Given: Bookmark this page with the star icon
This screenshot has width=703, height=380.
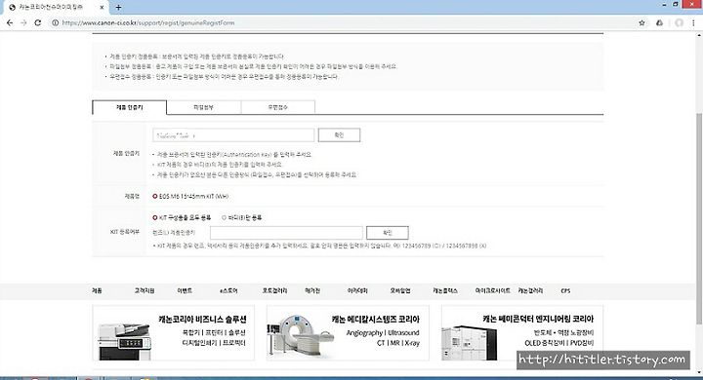Looking at the screenshot, I should 641,22.
